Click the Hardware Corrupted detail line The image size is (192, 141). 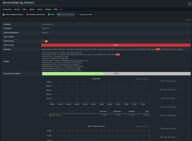(61, 70)
